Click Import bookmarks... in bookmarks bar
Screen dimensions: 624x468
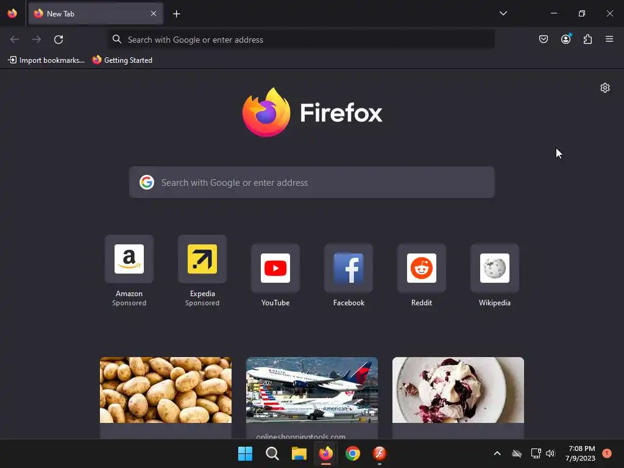(46, 60)
